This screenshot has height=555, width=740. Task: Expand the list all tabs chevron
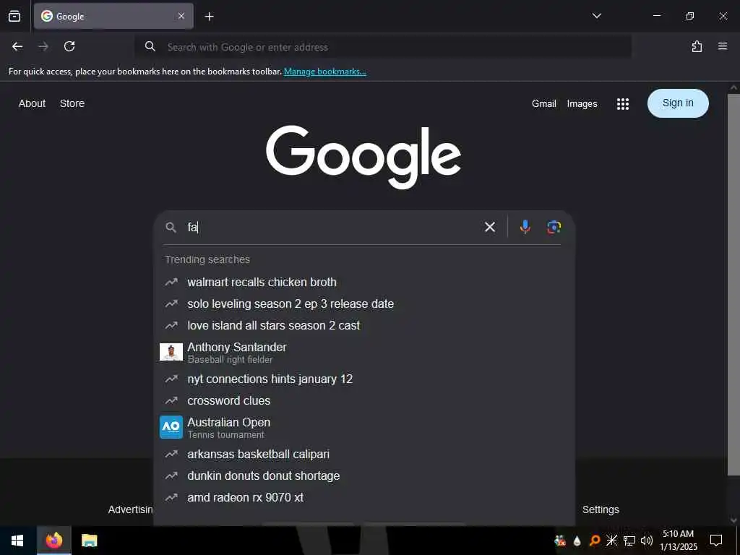(x=596, y=16)
